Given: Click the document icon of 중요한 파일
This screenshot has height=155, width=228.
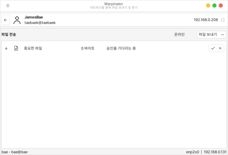Looking at the screenshot, I should [16, 48].
